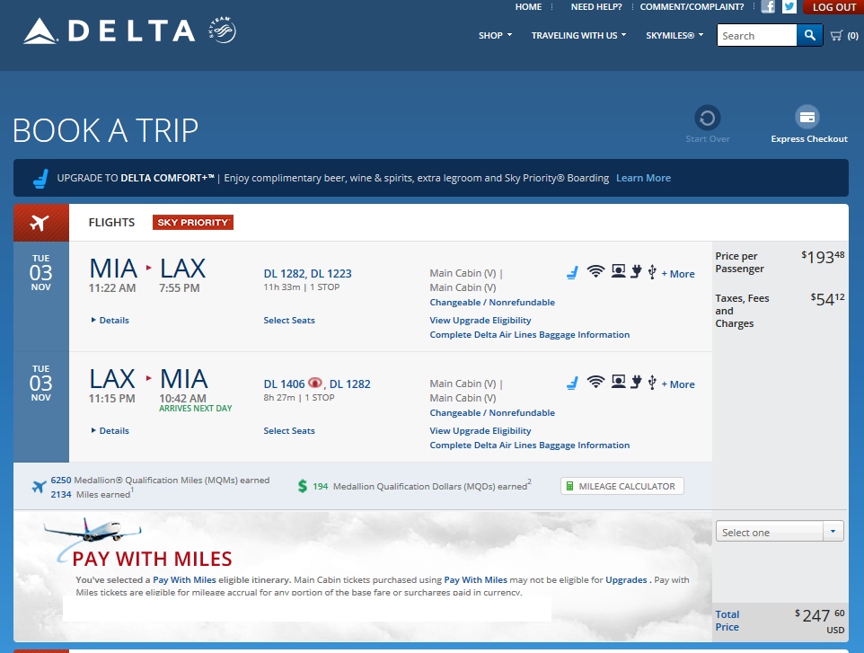Screen dimensions: 864x653
Task: Click the power outlet icon on the LAX to MIA flight
Action: coord(637,383)
